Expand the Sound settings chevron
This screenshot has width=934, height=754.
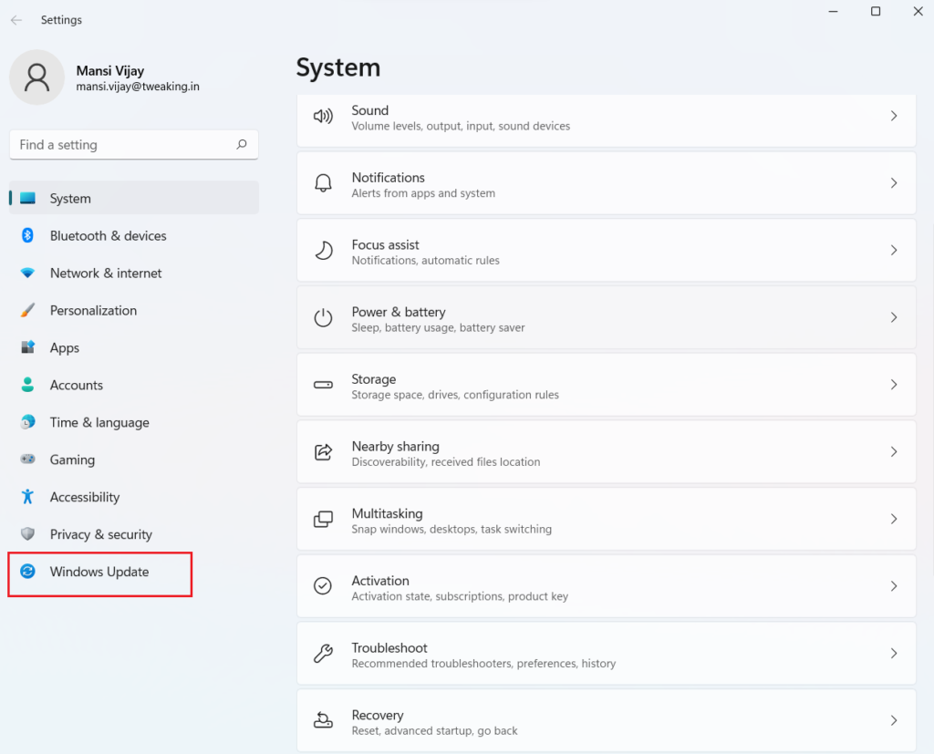pyautogui.click(x=894, y=116)
